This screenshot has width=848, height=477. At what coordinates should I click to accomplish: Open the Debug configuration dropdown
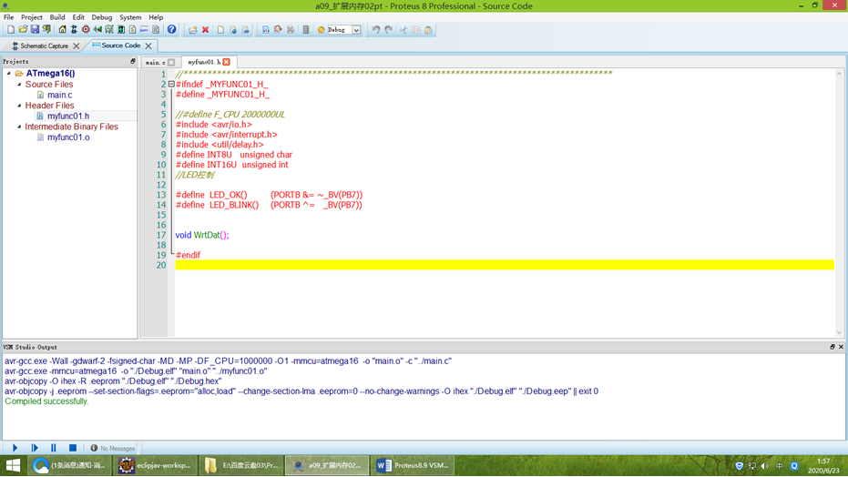356,30
